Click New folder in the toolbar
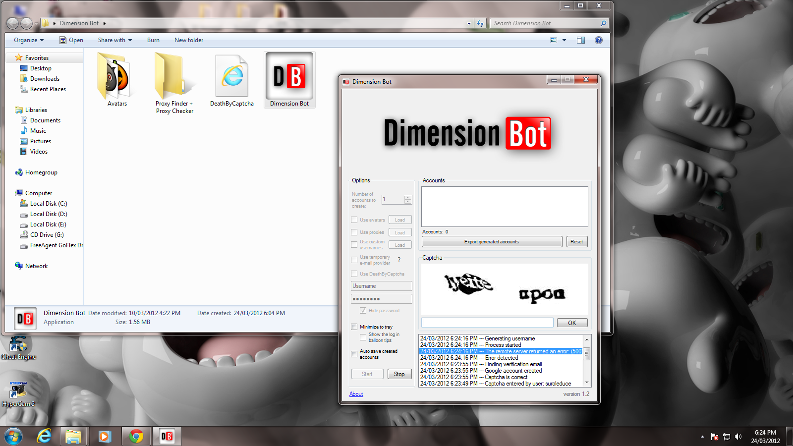This screenshot has height=446, width=793. click(x=189, y=40)
